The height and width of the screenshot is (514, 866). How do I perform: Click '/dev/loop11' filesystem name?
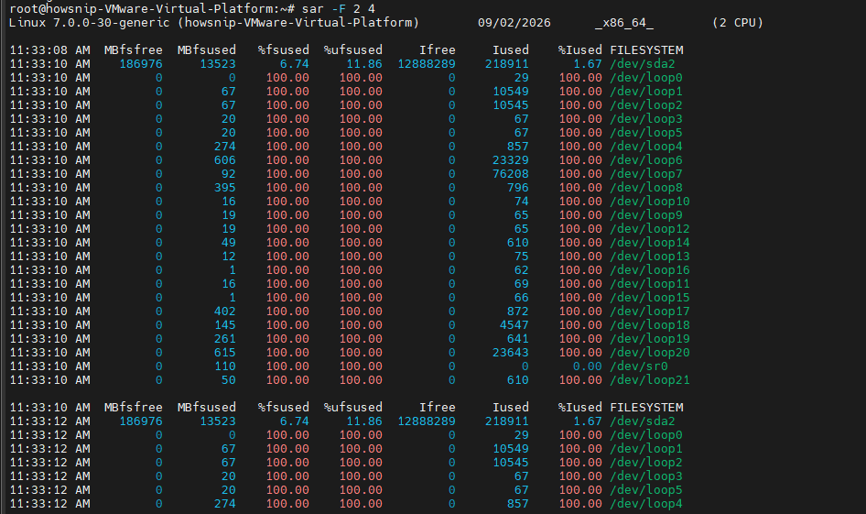click(x=650, y=284)
